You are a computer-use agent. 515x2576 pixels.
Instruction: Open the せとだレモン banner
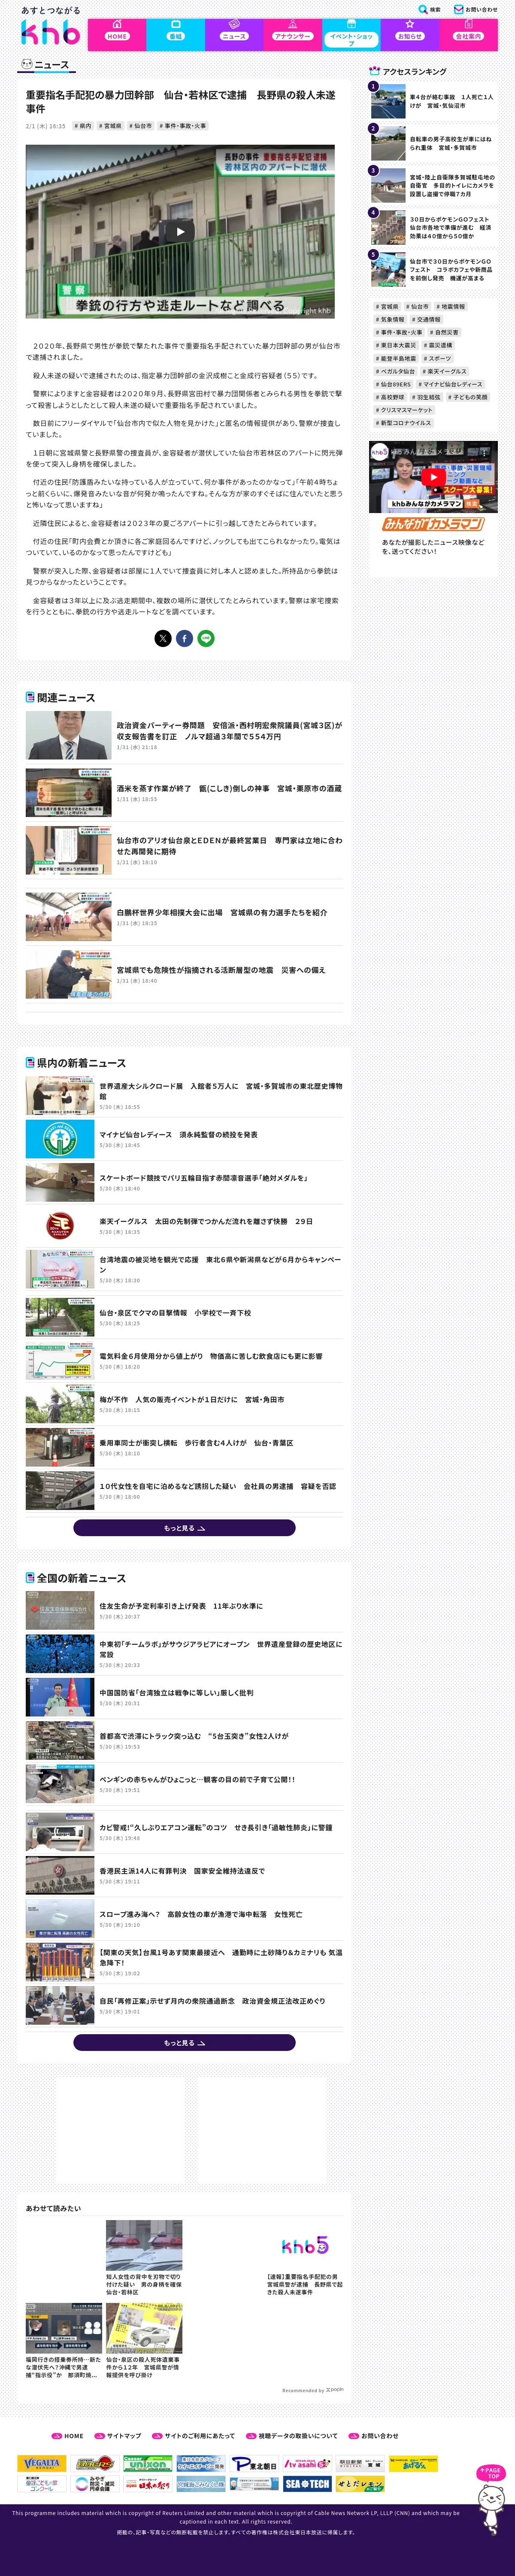click(360, 2484)
